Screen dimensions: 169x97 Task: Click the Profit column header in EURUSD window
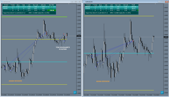click(x=133, y=5)
